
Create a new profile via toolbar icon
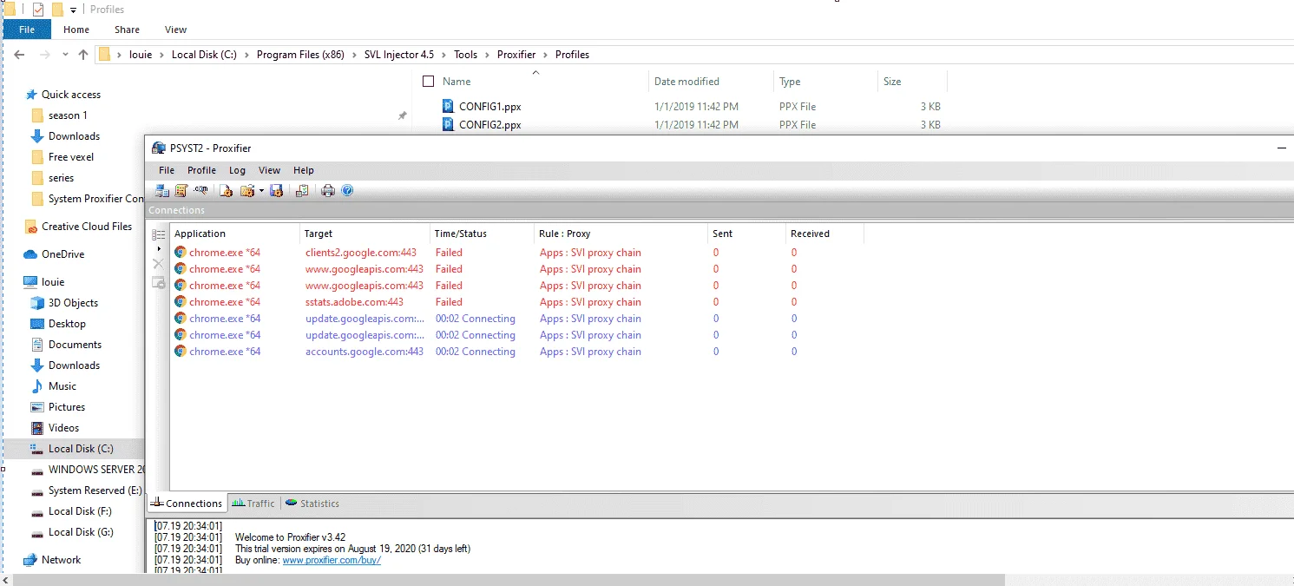click(x=227, y=191)
